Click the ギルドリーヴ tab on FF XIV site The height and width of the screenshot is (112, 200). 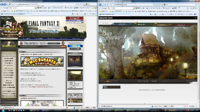(181, 25)
